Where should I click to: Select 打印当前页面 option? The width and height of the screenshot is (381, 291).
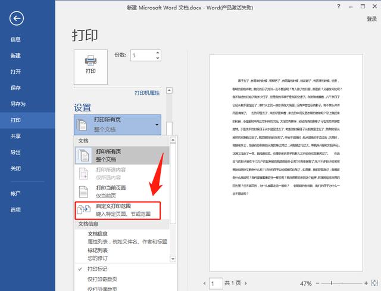(121, 192)
